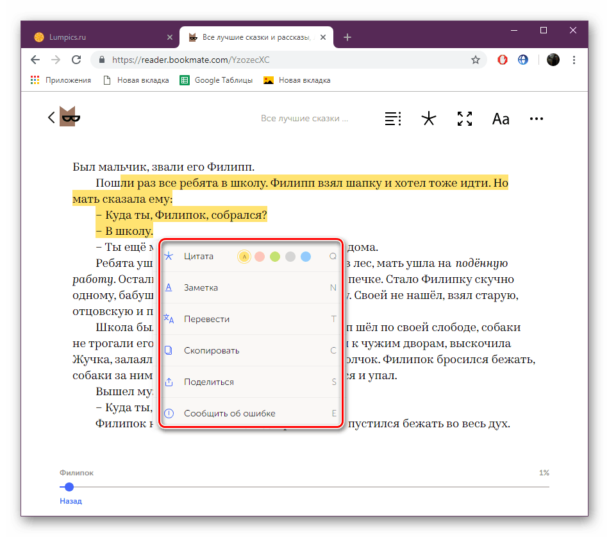Close the Все лучшие сказки tab

(323, 37)
